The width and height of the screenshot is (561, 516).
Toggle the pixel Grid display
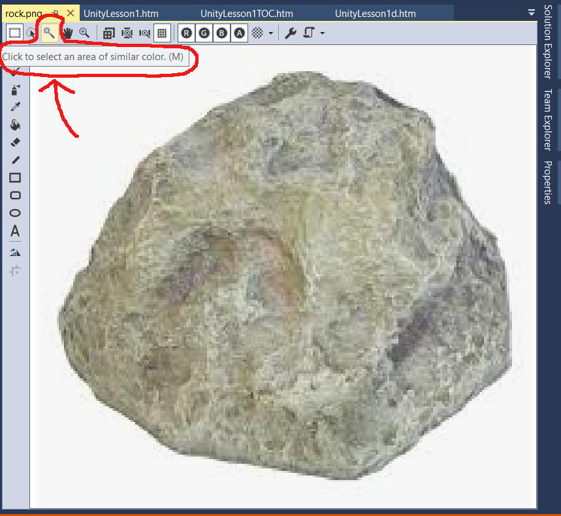point(162,33)
